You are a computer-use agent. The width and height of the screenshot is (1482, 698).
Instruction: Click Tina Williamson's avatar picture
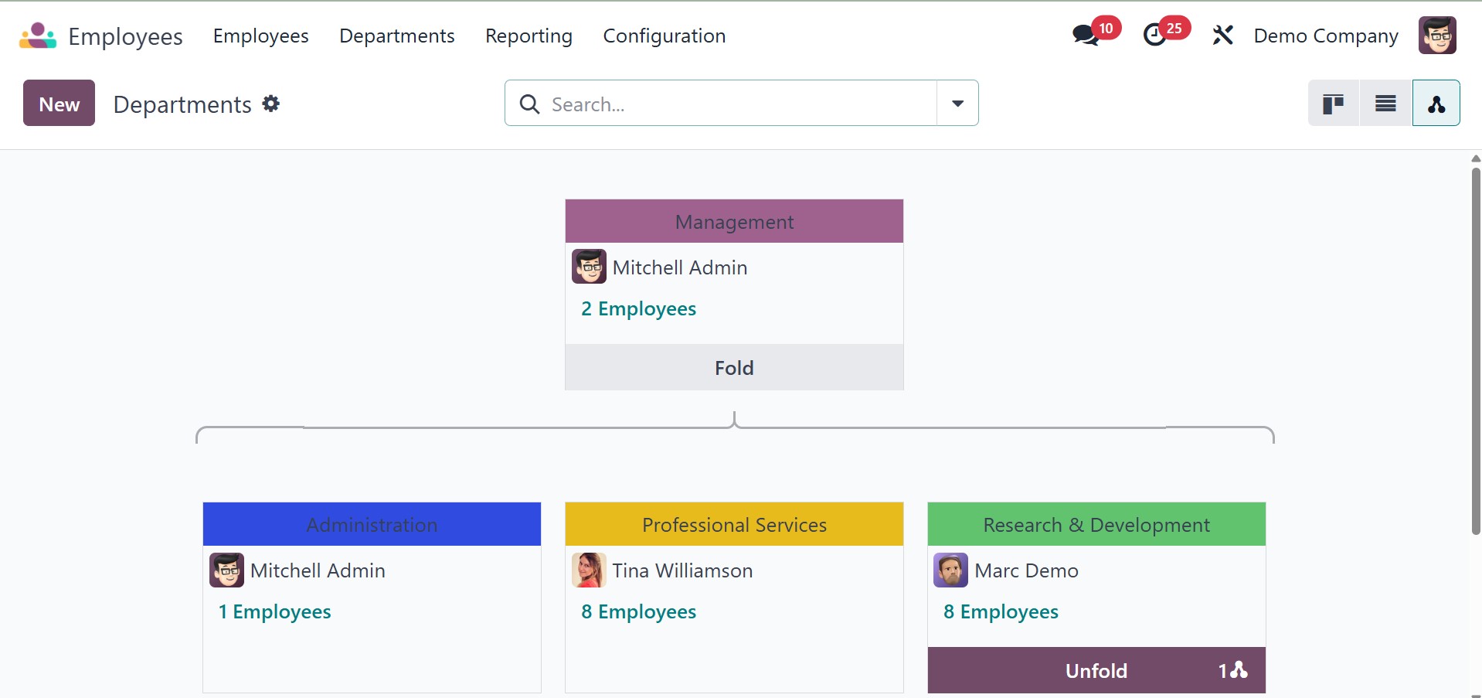click(x=589, y=570)
